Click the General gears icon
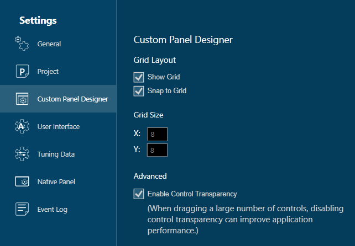This screenshot has height=246, width=355. coord(22,44)
